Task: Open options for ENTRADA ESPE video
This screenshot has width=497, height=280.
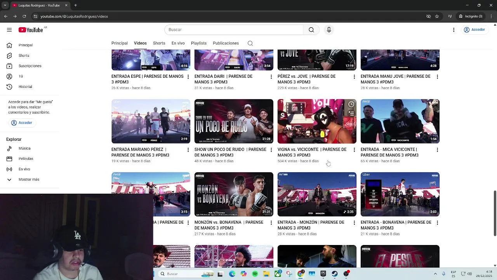Action: (188, 77)
